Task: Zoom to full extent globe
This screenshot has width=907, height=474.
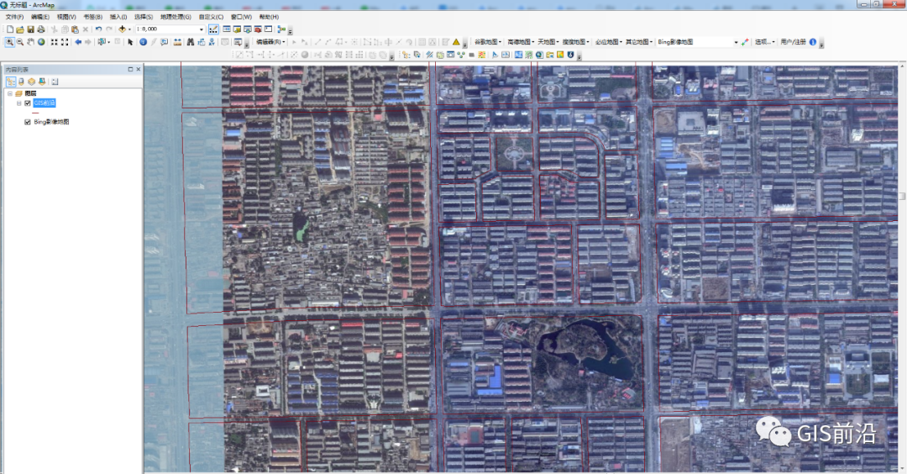Action: 41,42
